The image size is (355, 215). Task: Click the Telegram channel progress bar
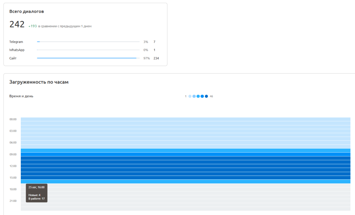pyautogui.click(x=88, y=42)
